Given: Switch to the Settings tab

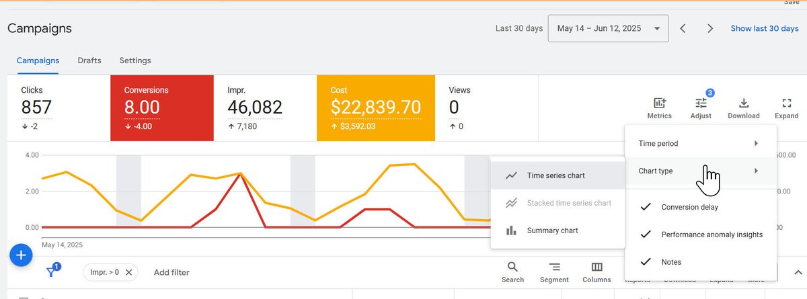Looking at the screenshot, I should pos(135,60).
